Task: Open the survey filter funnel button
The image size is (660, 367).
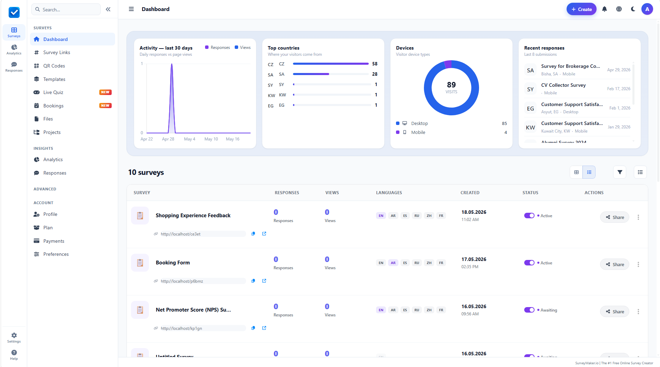Action: pyautogui.click(x=620, y=172)
